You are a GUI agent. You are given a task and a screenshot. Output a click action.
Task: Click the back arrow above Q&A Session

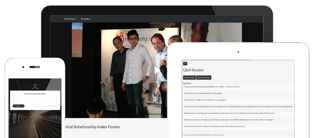click(x=185, y=63)
